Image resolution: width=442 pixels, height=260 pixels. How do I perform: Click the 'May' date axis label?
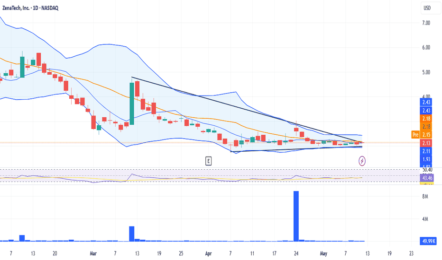[323, 253]
